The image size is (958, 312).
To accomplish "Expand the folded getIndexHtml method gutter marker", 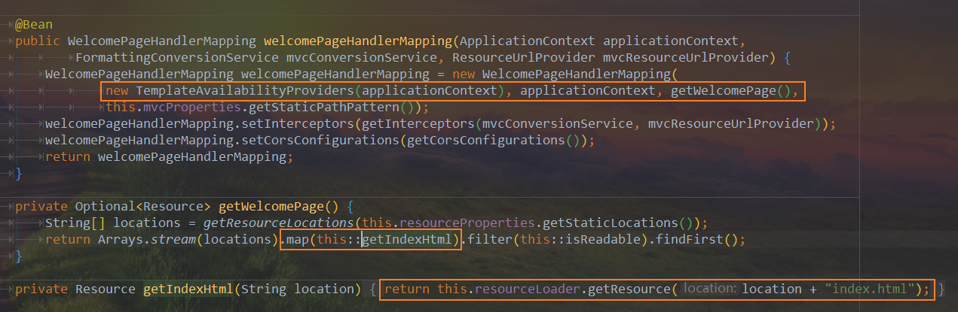I will (8, 289).
